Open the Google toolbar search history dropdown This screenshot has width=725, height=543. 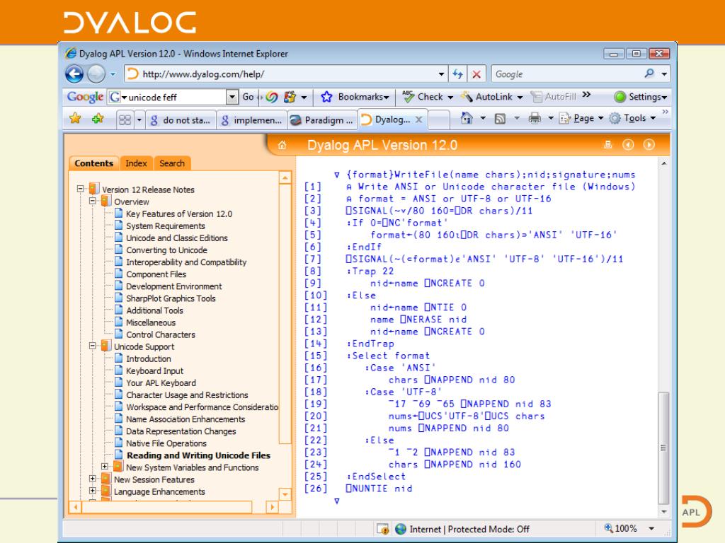tap(232, 97)
